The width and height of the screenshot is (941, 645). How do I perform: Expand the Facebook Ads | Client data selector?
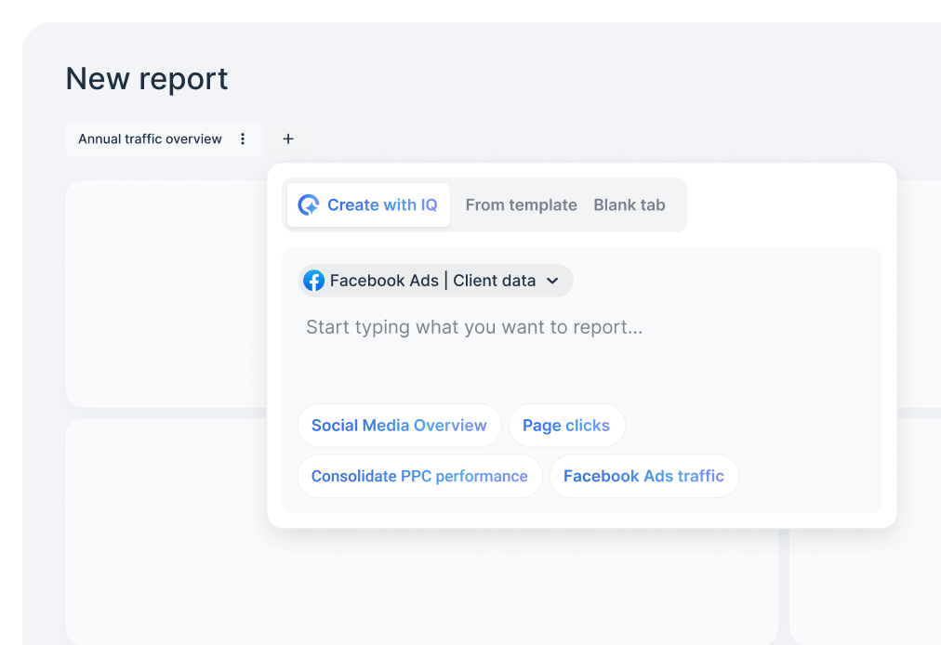[x=435, y=280]
